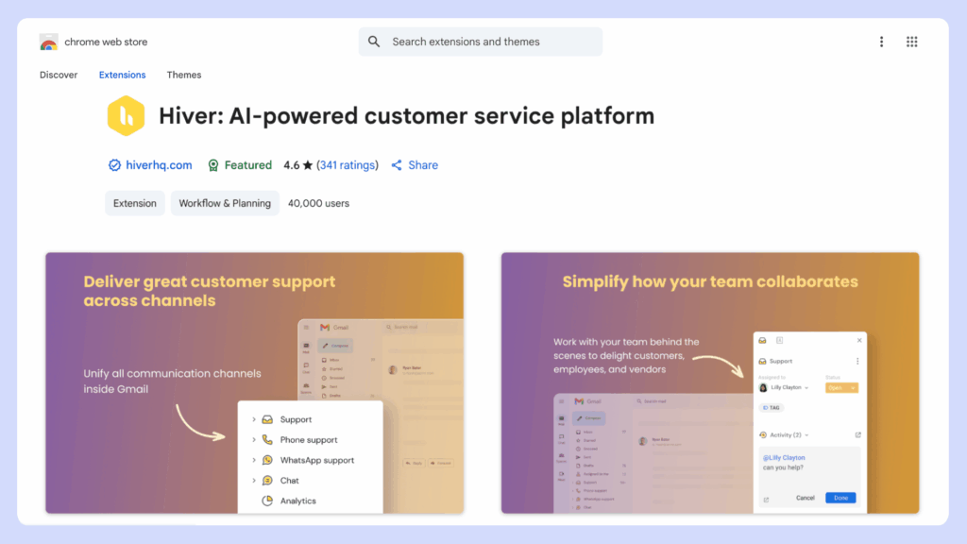Click the Support inbox icon in list
Image resolution: width=967 pixels, height=544 pixels.
click(x=267, y=419)
